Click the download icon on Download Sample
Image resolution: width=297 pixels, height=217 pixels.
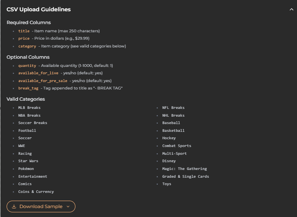click(x=14, y=206)
